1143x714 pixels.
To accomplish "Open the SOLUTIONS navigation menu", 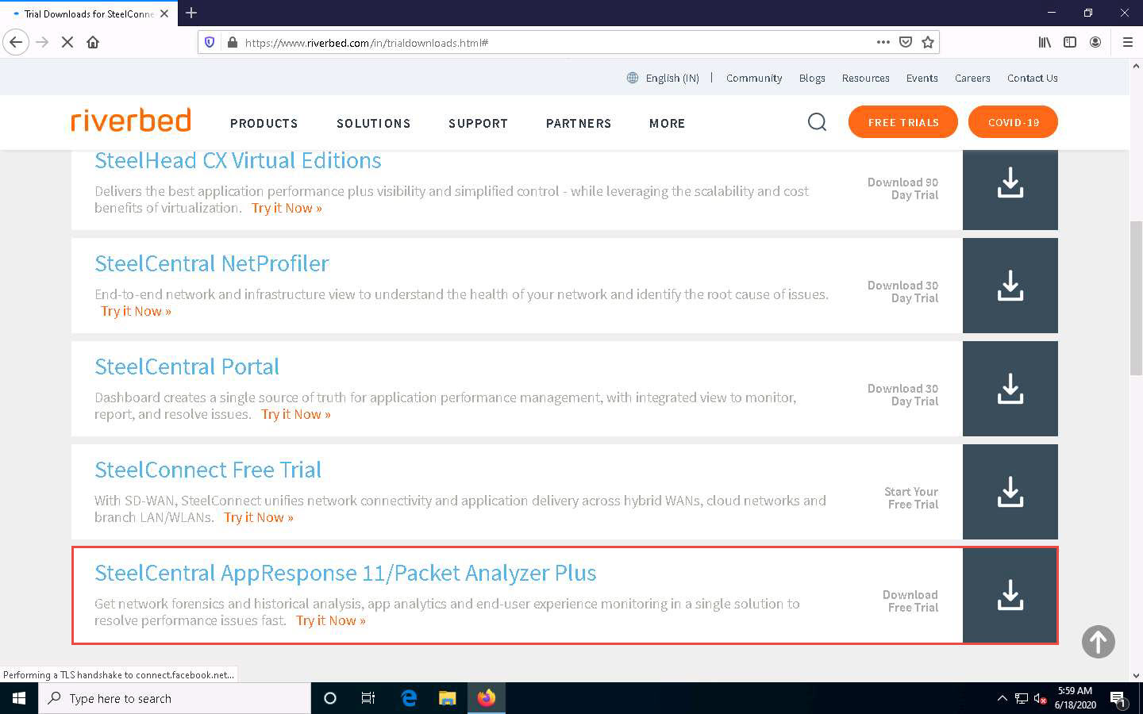I will [x=374, y=123].
